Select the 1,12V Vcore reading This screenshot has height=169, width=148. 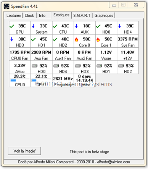coord(106,54)
